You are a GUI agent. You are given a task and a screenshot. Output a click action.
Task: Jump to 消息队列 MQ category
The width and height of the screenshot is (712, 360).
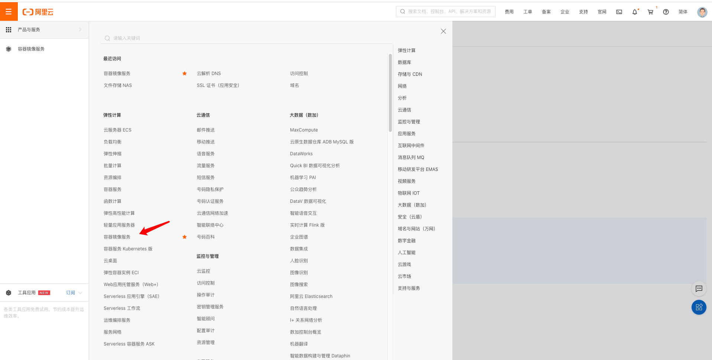coord(411,158)
